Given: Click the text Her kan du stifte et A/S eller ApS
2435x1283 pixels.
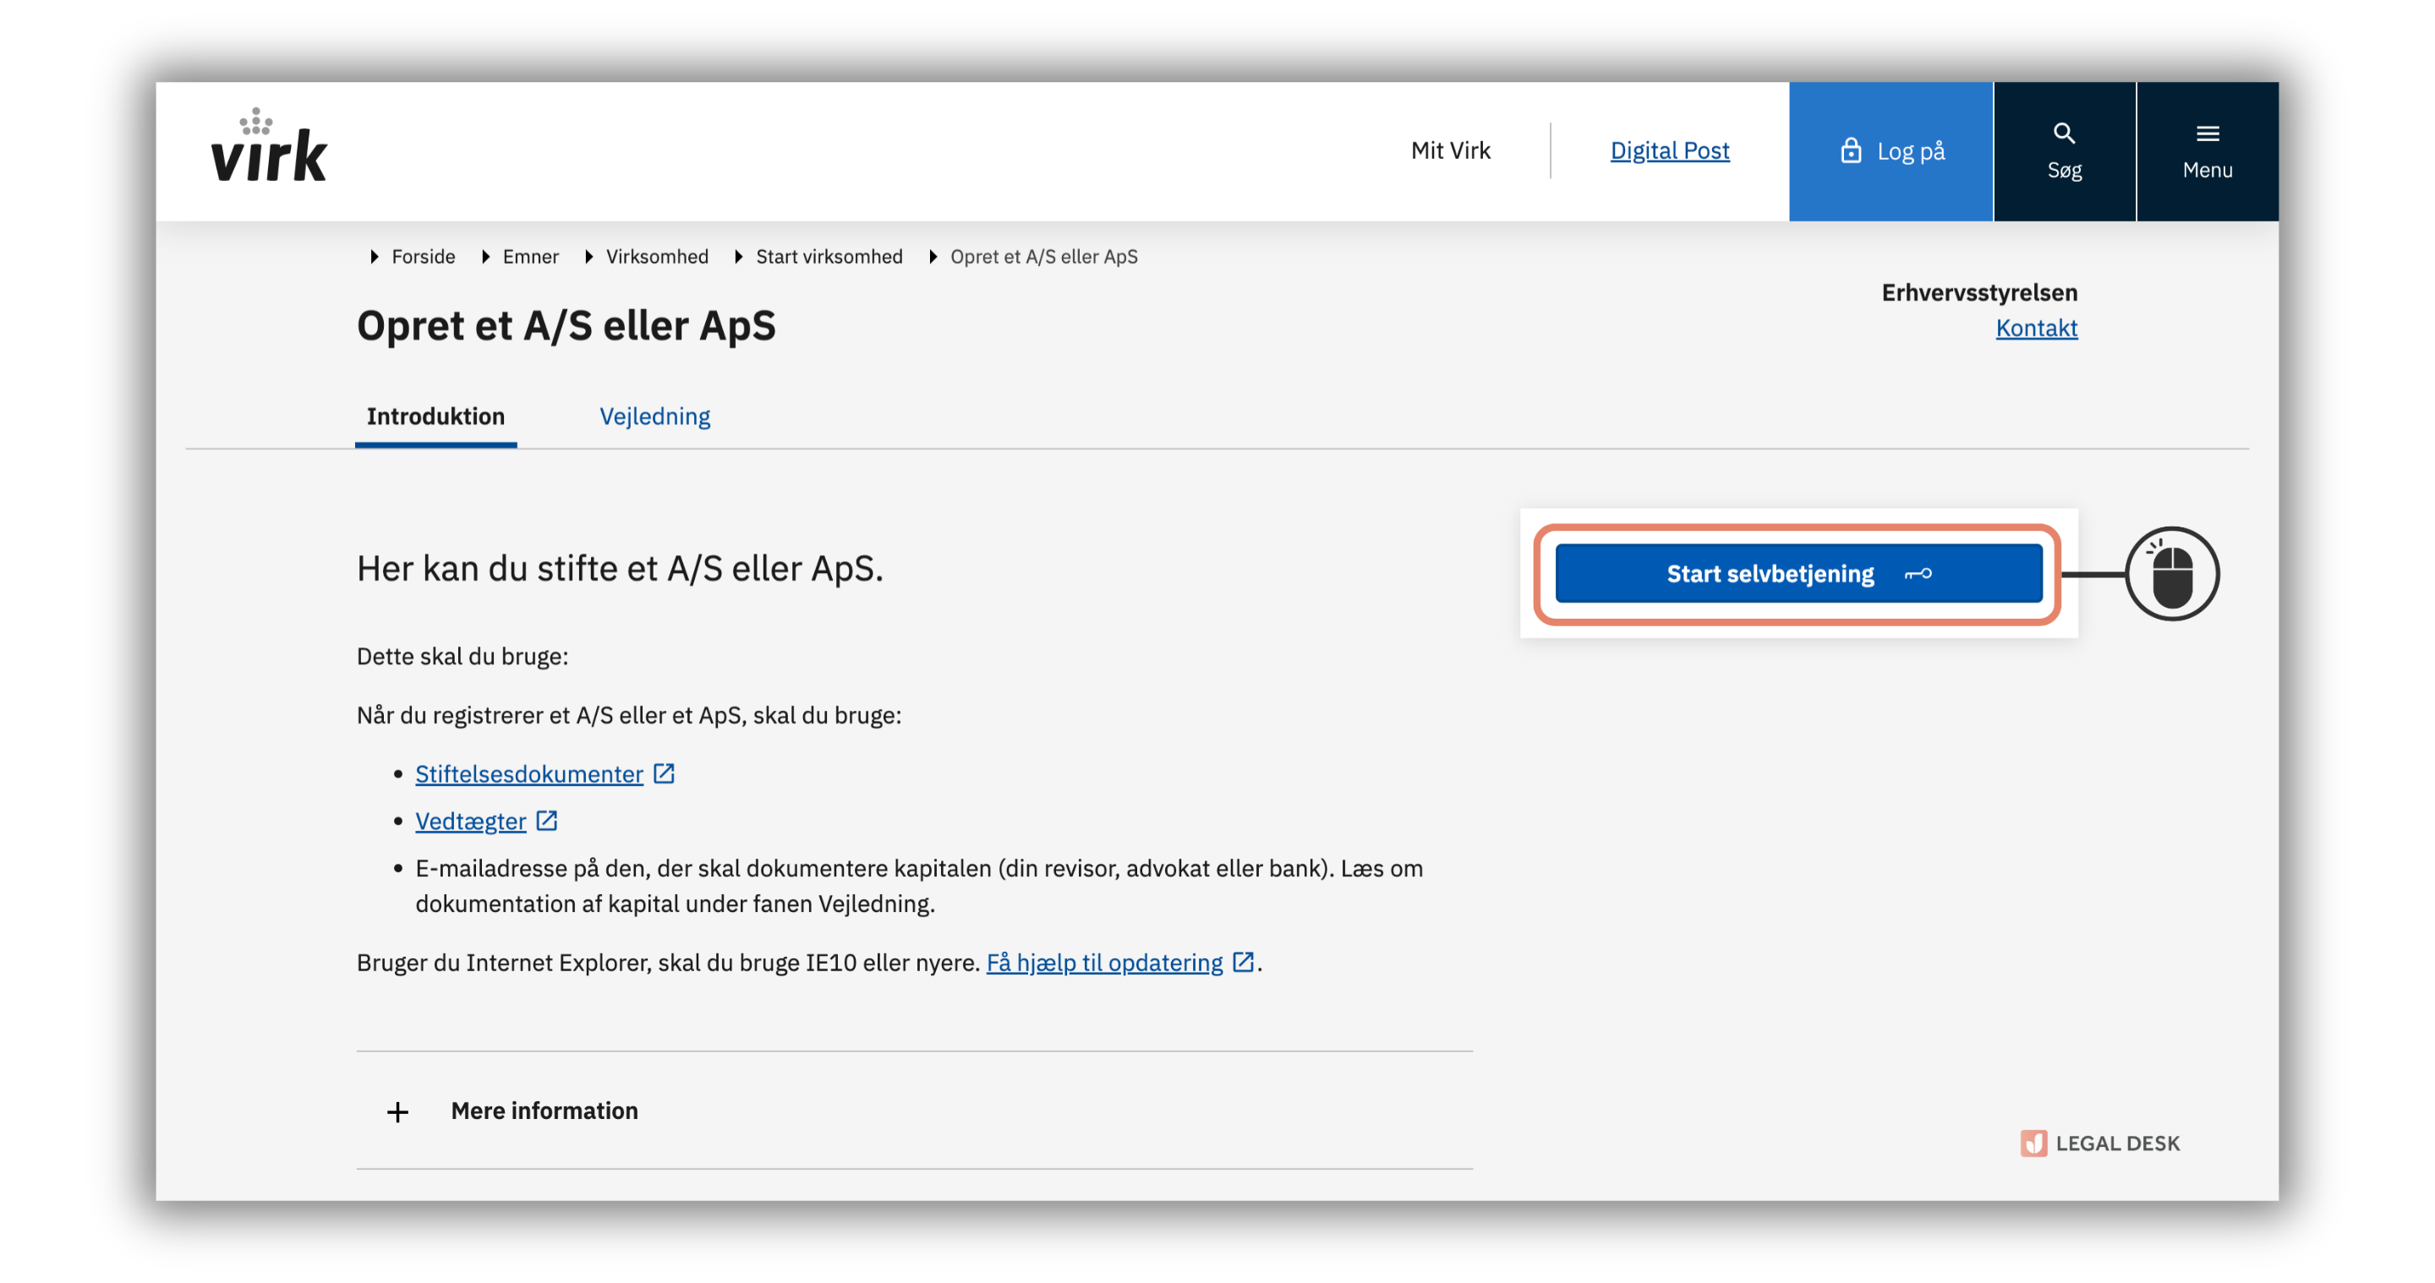Looking at the screenshot, I should click(619, 569).
